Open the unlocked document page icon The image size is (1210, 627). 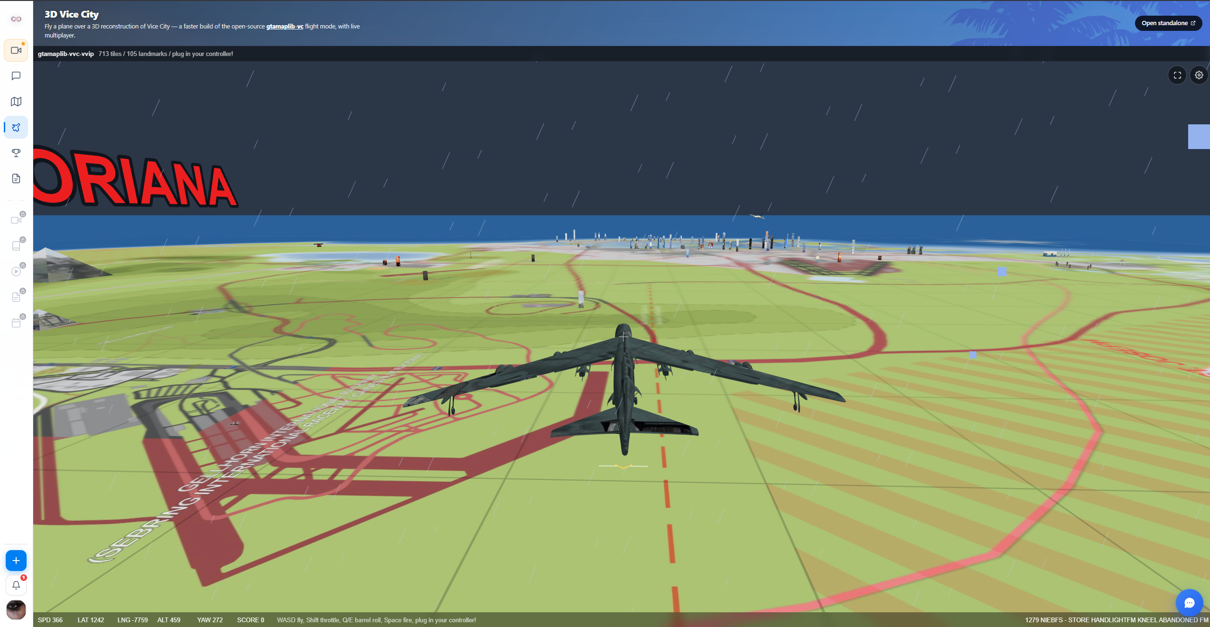pos(16,178)
